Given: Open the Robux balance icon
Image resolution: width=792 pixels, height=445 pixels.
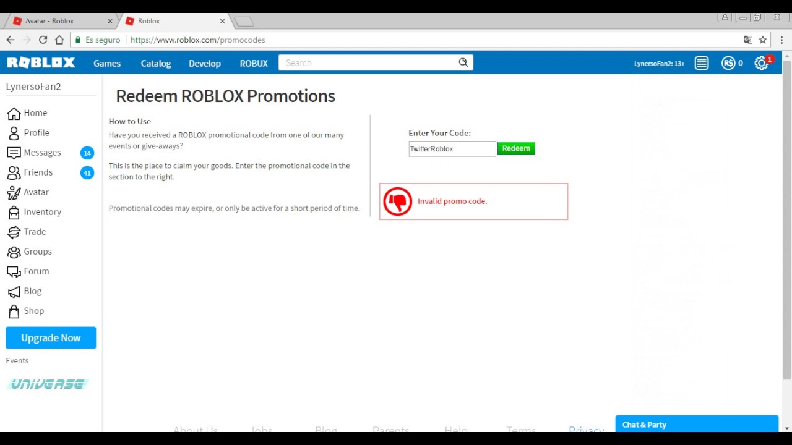Looking at the screenshot, I should coord(728,63).
